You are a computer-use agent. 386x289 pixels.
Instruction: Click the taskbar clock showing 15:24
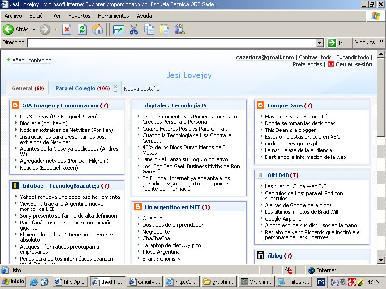(x=374, y=282)
